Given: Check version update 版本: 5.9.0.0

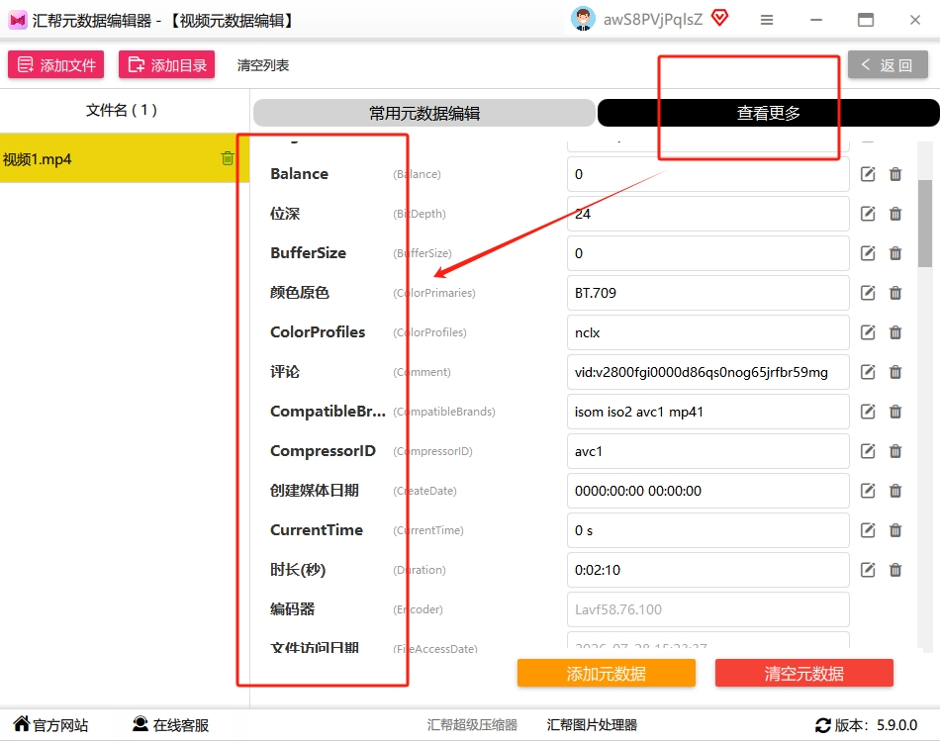Looking at the screenshot, I should pyautogui.click(x=866, y=725).
